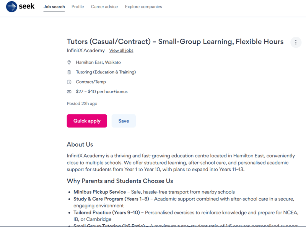Screen dimensions: 306x227
Task: Click the job title heading
Action: click(175, 42)
